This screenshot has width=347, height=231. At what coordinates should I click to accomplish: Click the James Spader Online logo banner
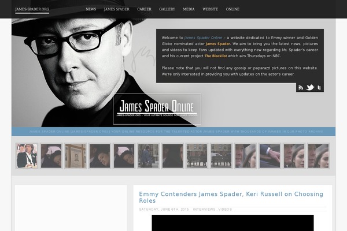coord(157,109)
